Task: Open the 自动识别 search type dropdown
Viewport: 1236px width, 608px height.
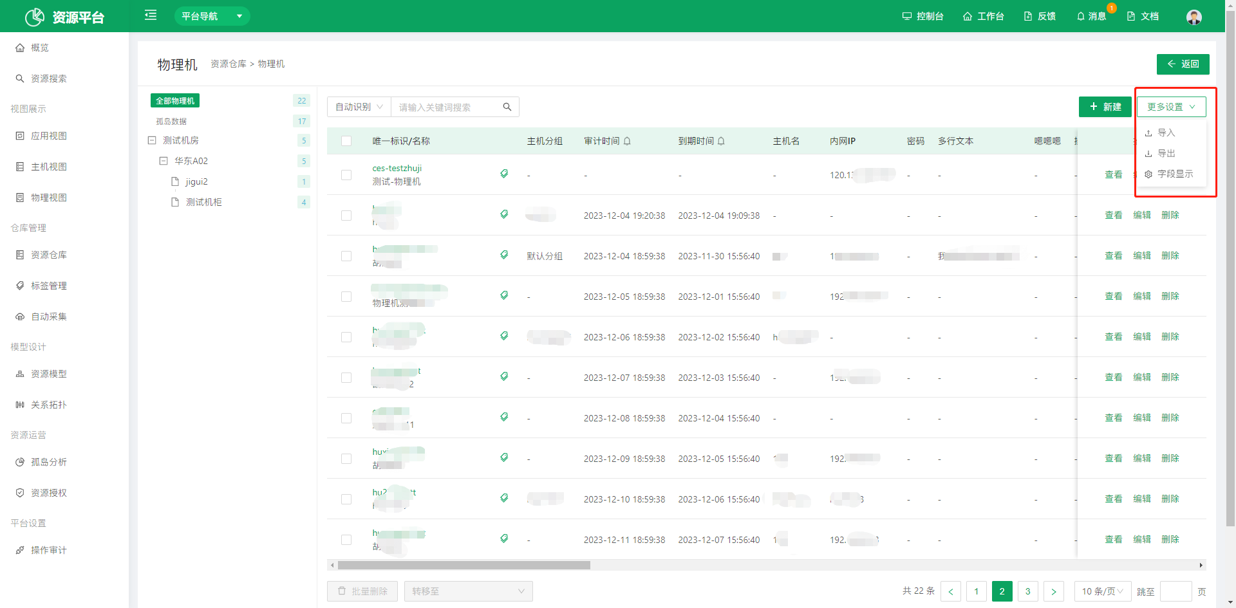Action: [x=359, y=107]
